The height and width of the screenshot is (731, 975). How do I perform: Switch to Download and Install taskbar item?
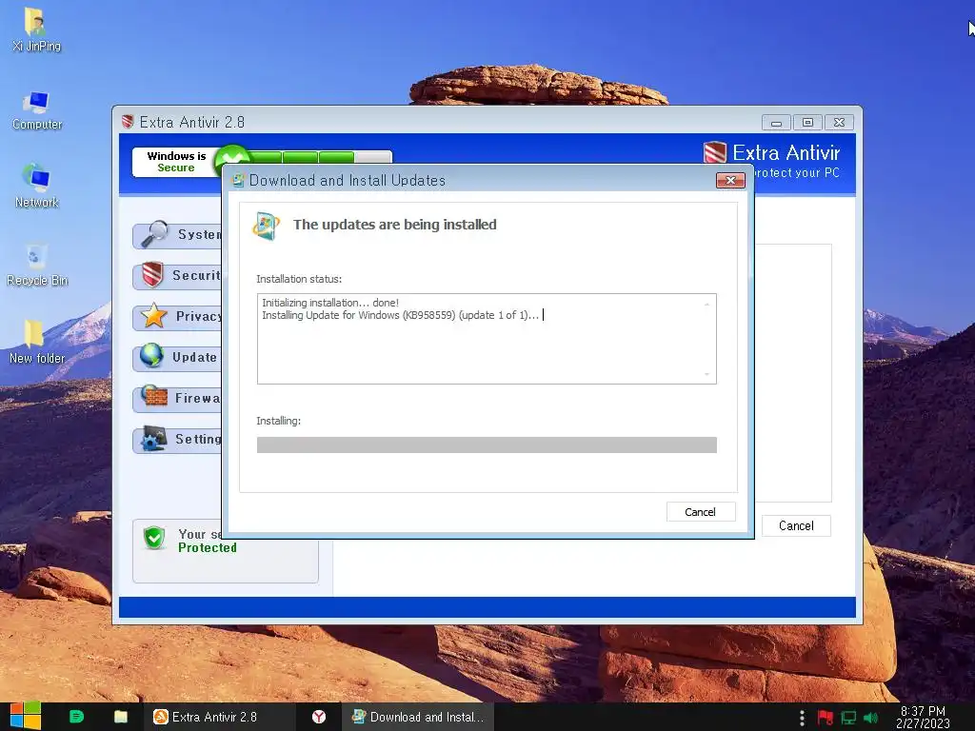418,717
